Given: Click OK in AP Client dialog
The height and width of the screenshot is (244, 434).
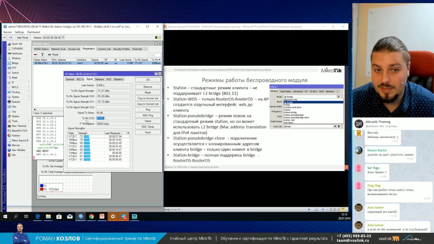Looking at the screenshot, I should pos(148,80).
